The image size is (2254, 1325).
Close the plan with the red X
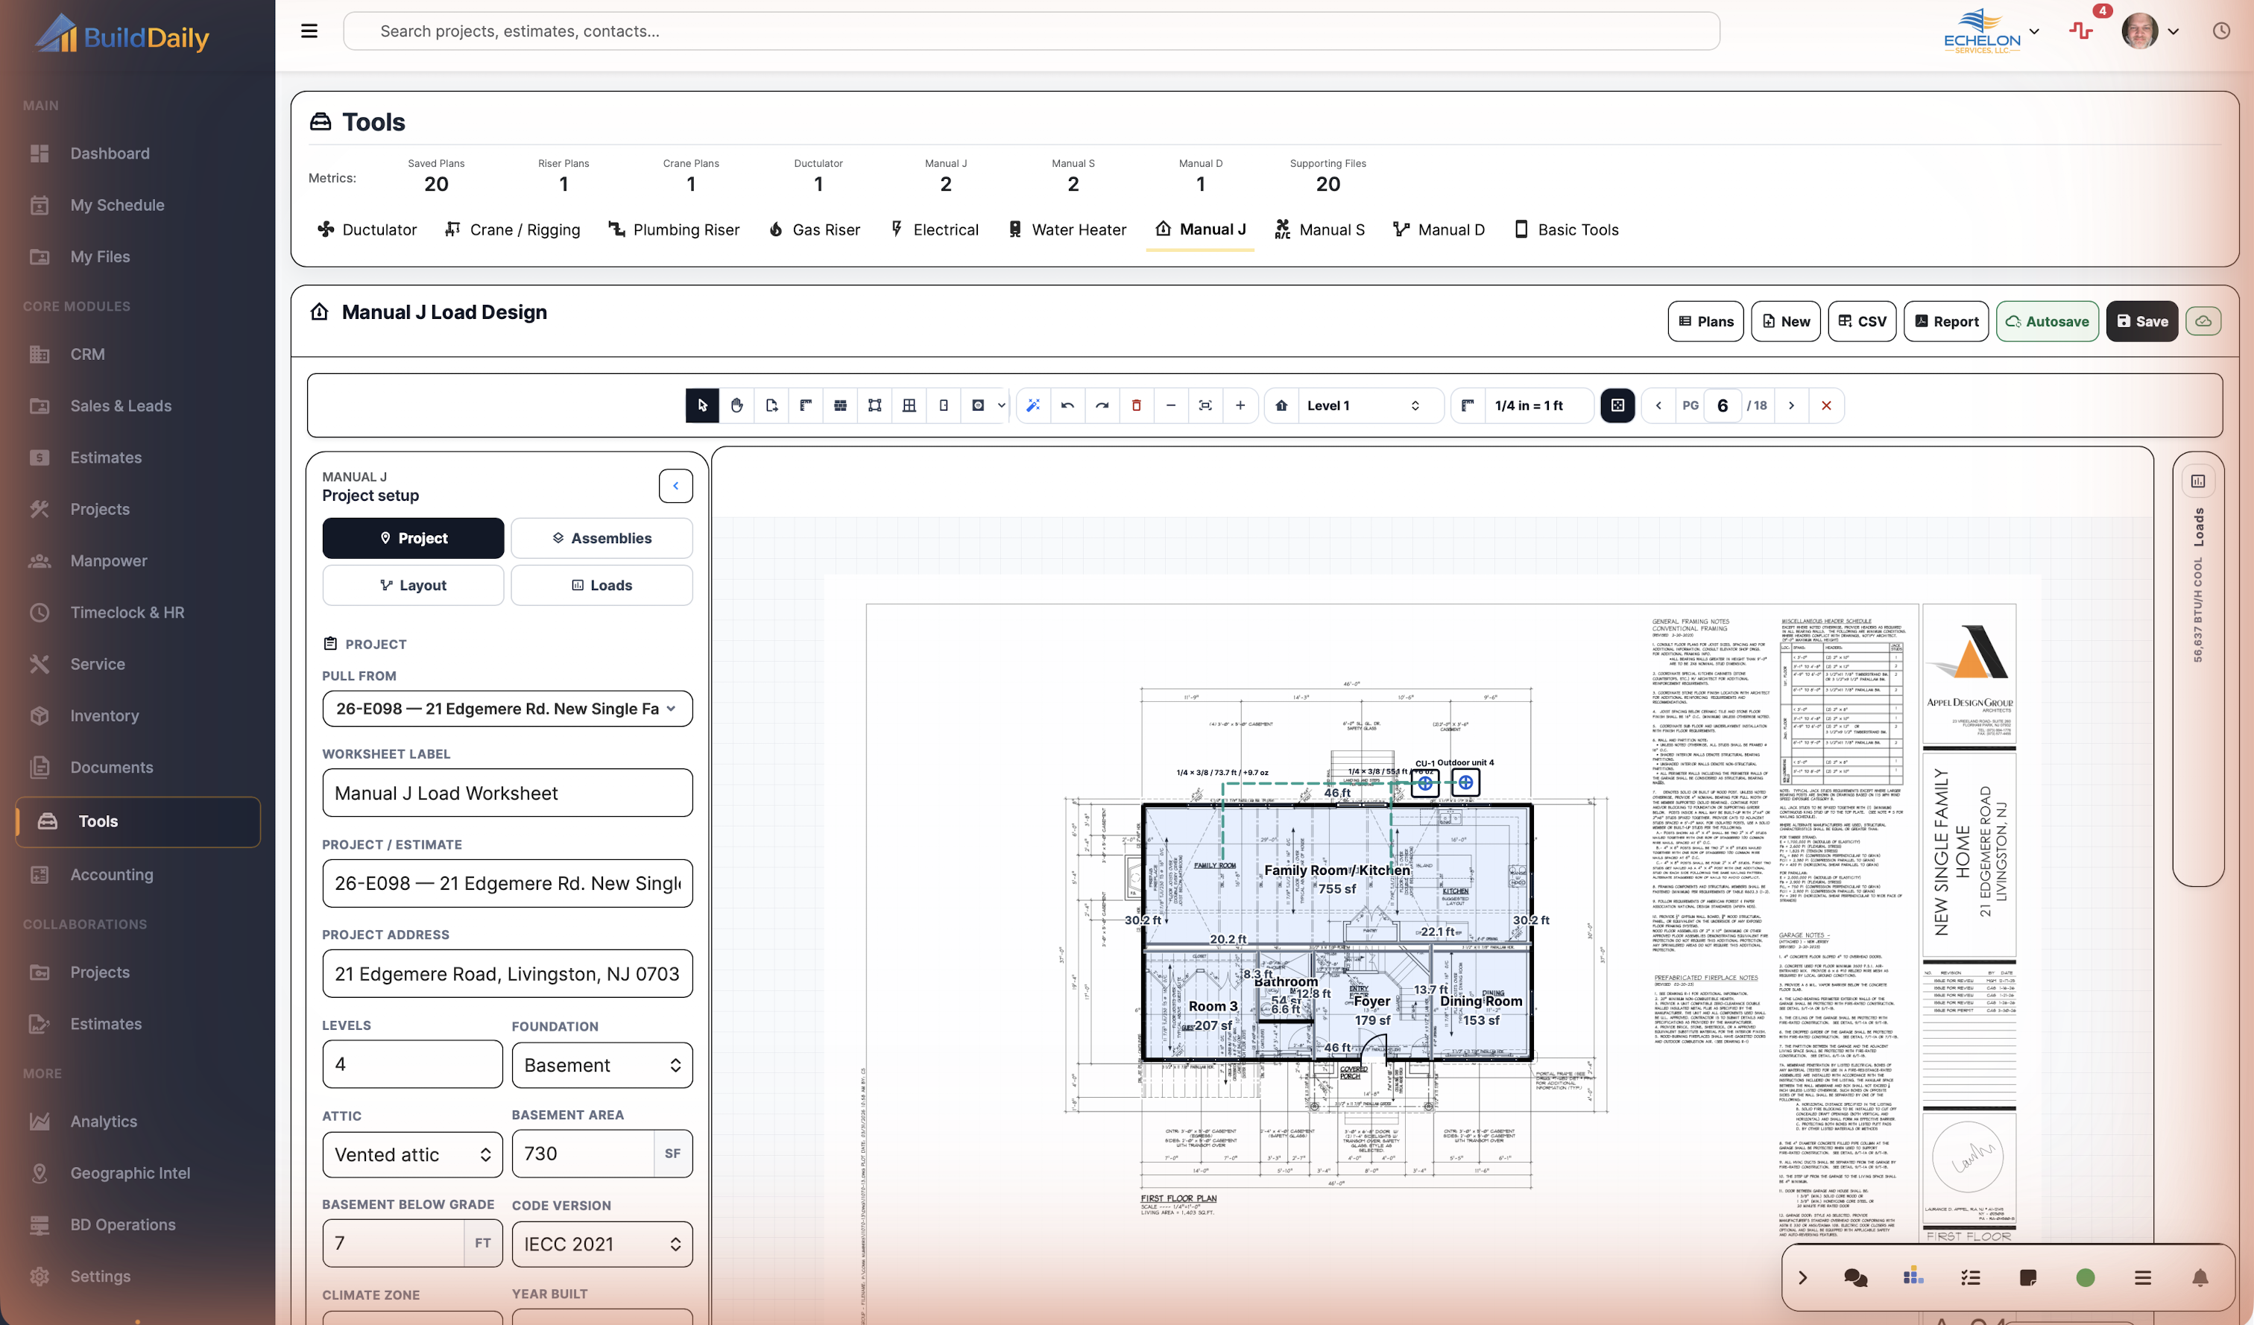tap(1825, 405)
